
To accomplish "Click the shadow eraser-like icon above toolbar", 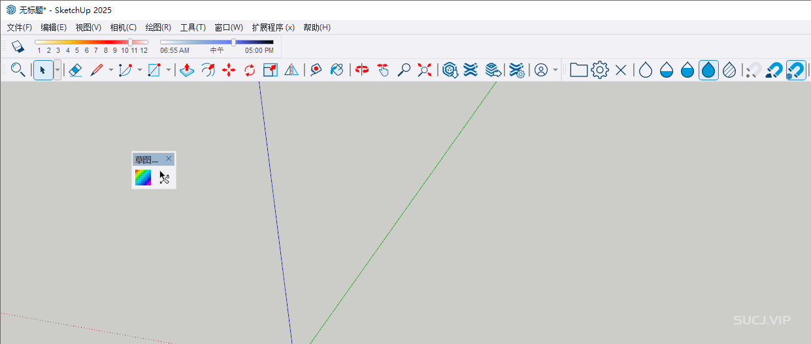I will click(18, 46).
